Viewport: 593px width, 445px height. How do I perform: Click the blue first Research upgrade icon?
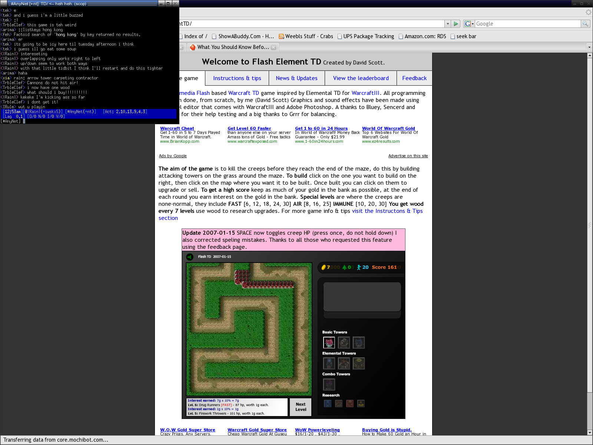tap(328, 403)
